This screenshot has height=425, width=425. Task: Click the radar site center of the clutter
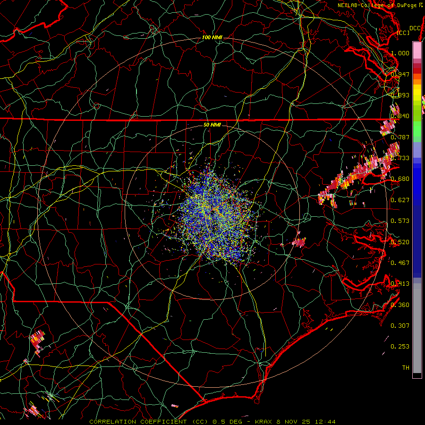[213, 212]
